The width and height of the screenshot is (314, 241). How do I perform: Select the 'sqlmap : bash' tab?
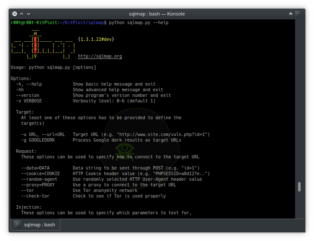pos(35,225)
